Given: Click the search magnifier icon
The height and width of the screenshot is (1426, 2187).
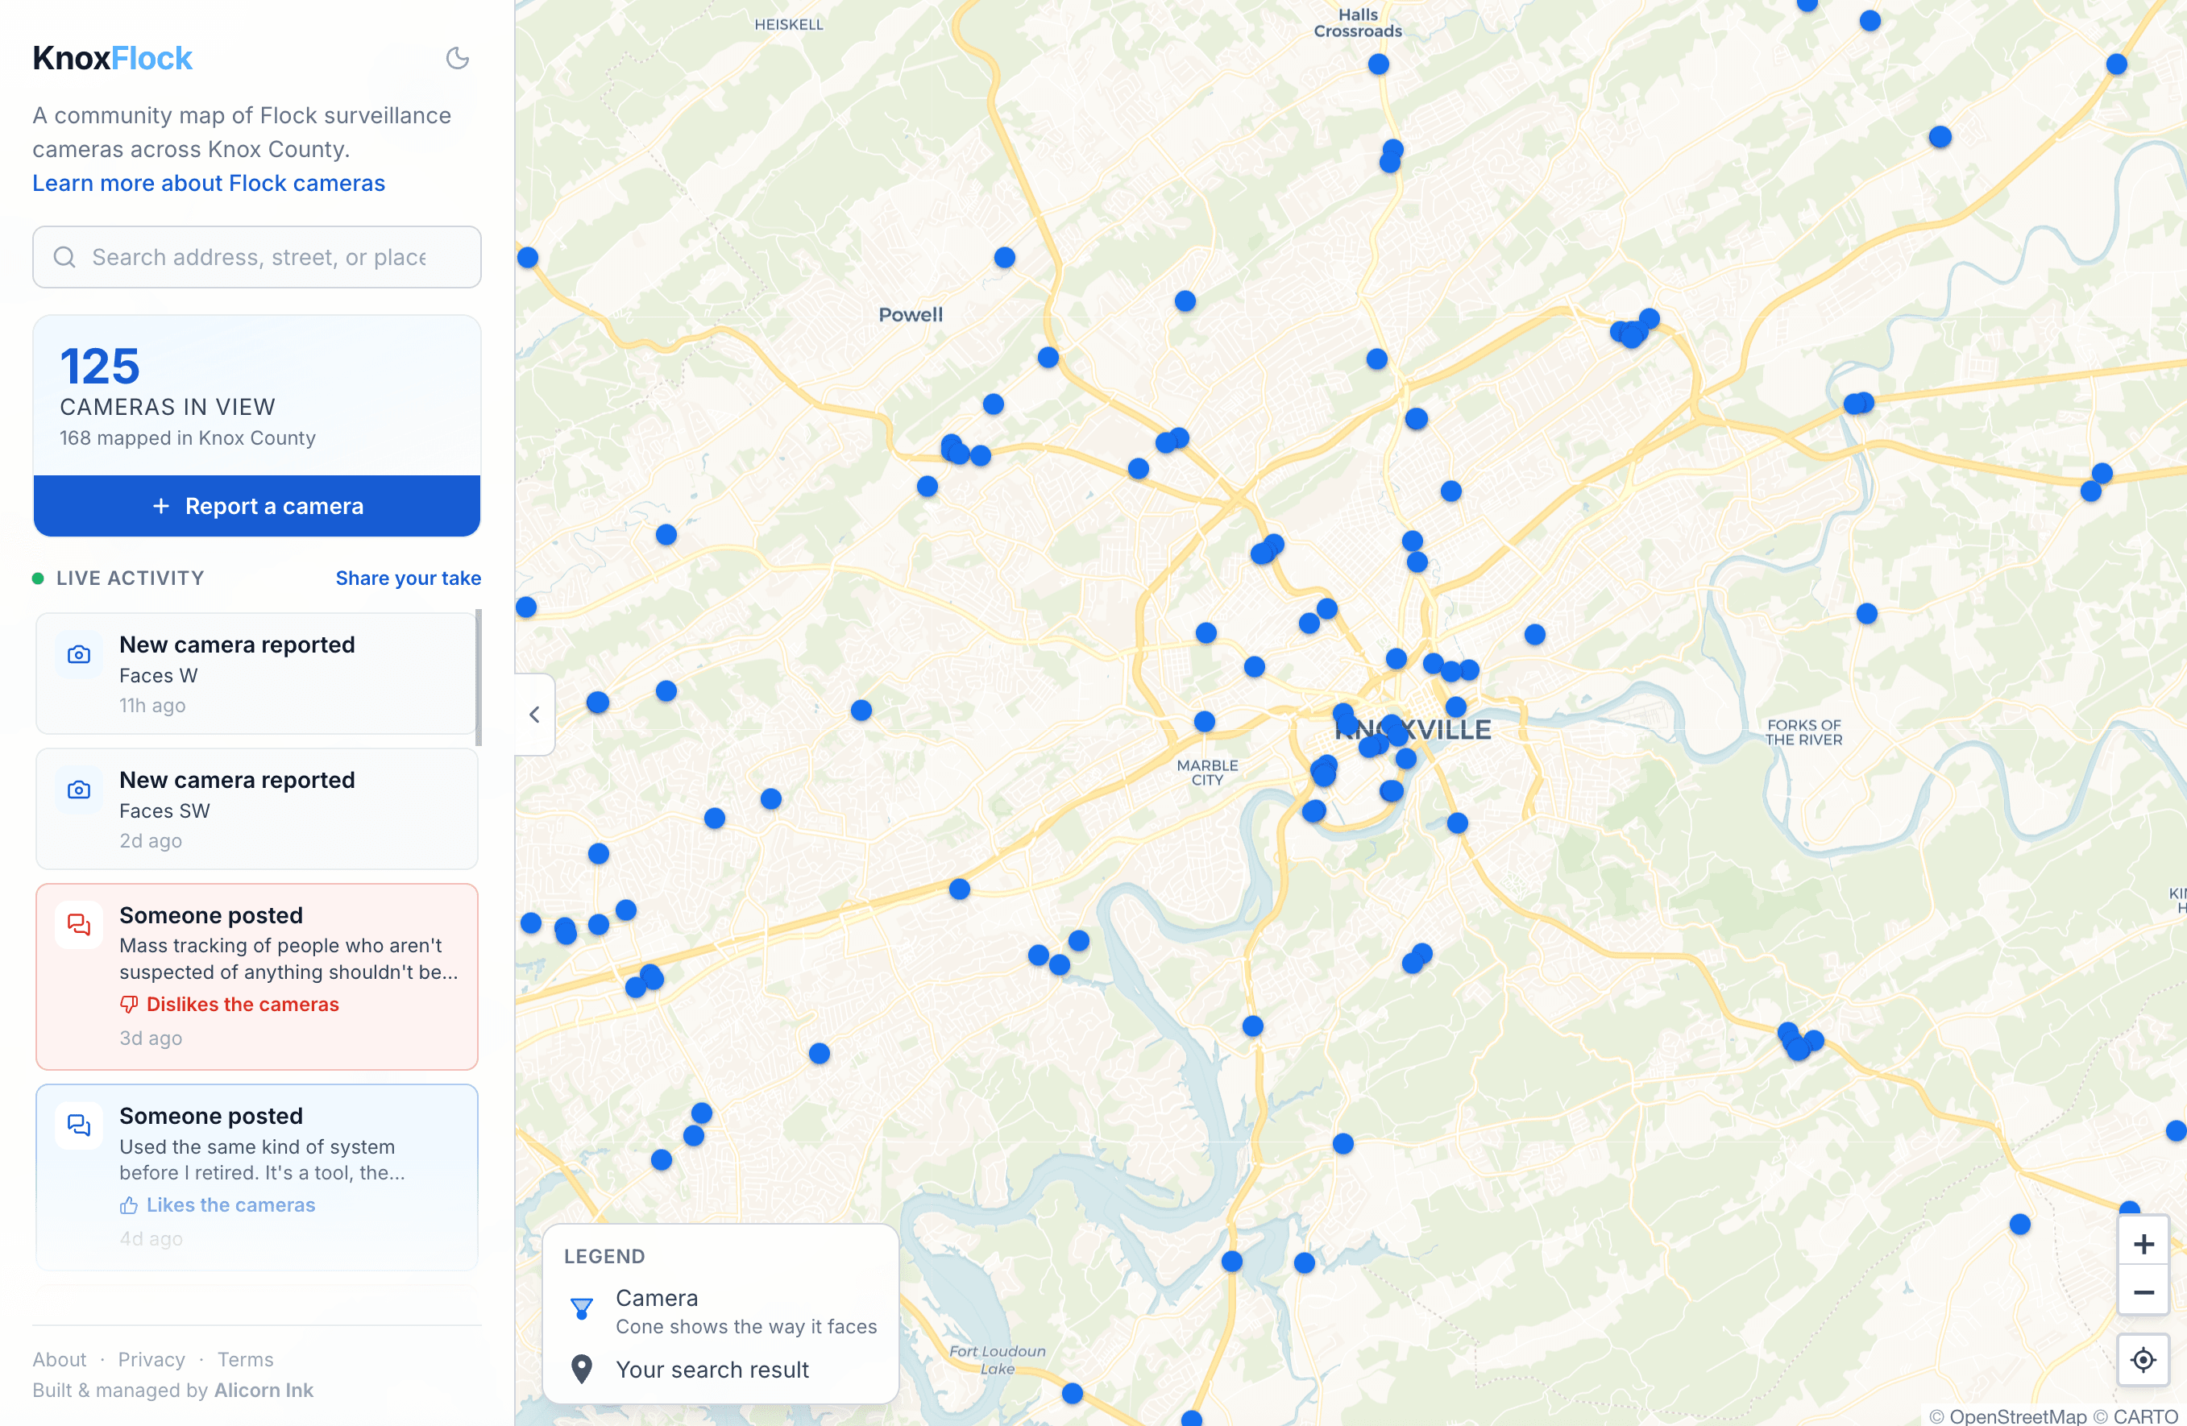Looking at the screenshot, I should tap(64, 257).
